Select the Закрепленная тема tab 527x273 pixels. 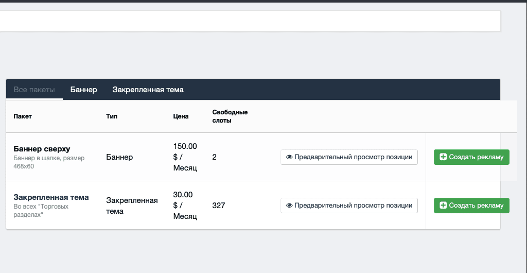[x=148, y=90]
